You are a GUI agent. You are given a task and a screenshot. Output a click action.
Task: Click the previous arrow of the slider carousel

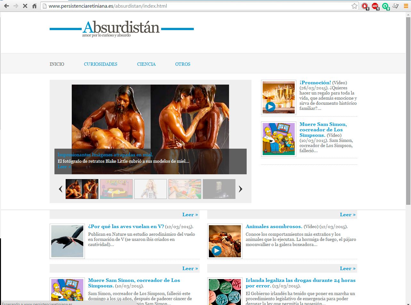[x=61, y=189]
